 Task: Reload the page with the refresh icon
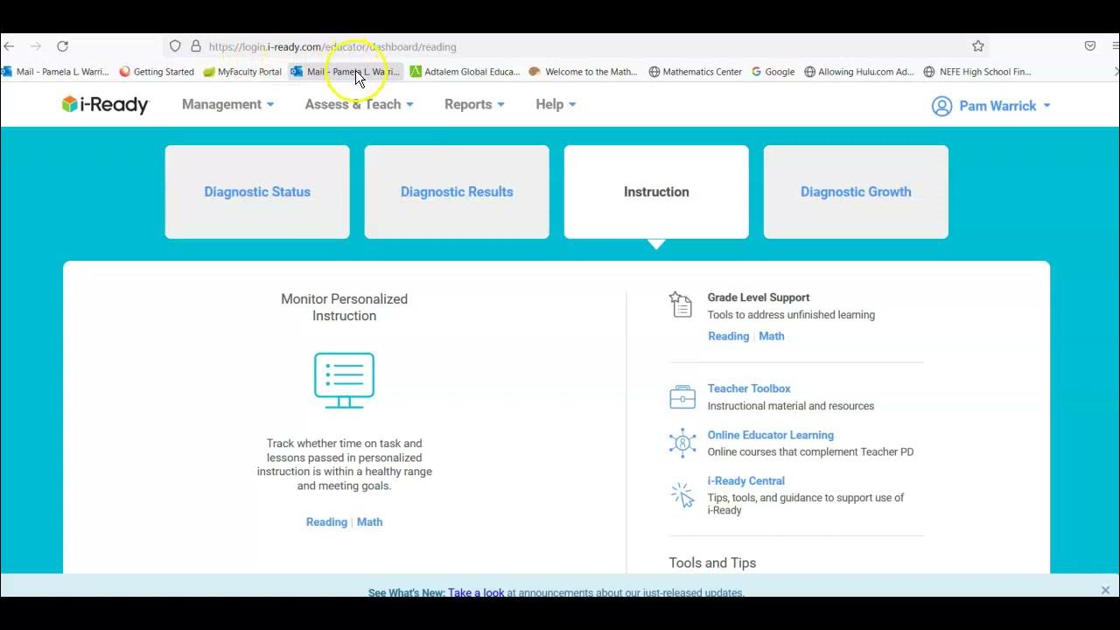coord(62,46)
